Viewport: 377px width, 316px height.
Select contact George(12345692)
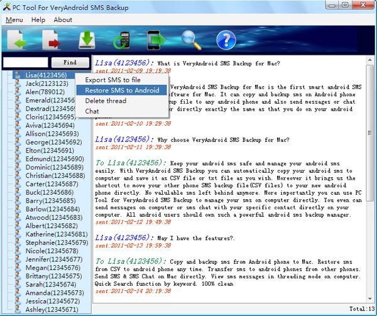point(53,142)
